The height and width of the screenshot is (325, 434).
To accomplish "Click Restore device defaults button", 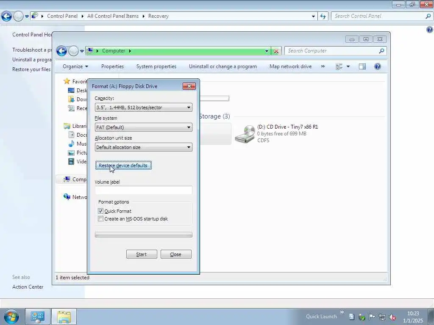I will pos(123,165).
